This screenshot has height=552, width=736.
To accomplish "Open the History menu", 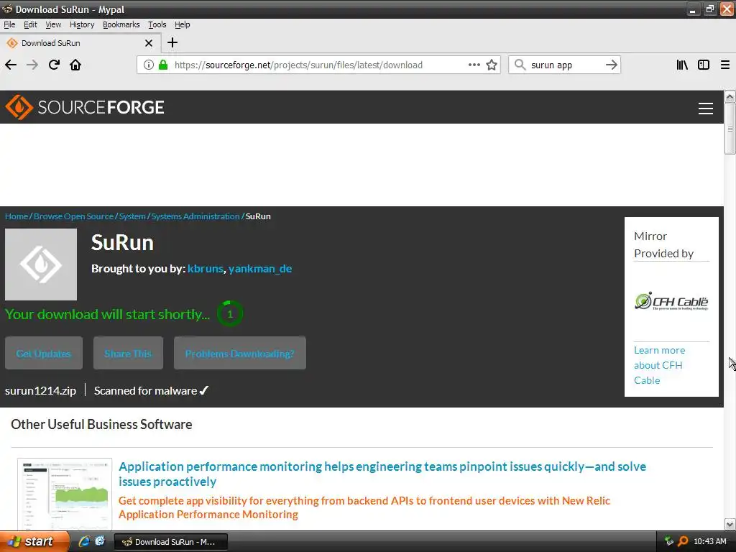I will [x=82, y=24].
